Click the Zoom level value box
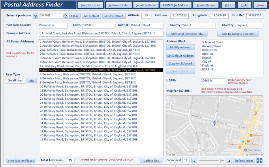Viewport: 269px width, 167px height. tap(186, 160)
